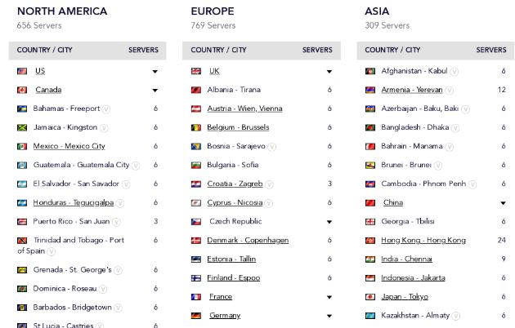Open the Austria - Wien, Vienna link
This screenshot has width=515, height=328.
(244, 109)
